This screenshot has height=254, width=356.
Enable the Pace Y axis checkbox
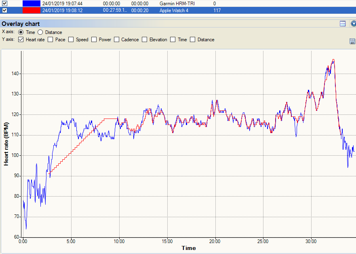51,40
